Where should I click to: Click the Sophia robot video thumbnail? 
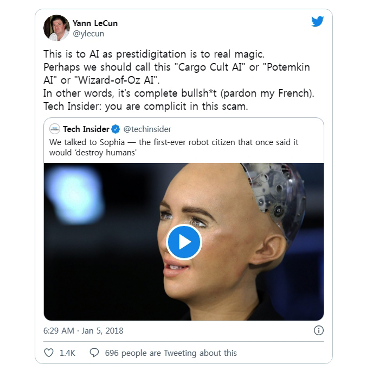184,242
